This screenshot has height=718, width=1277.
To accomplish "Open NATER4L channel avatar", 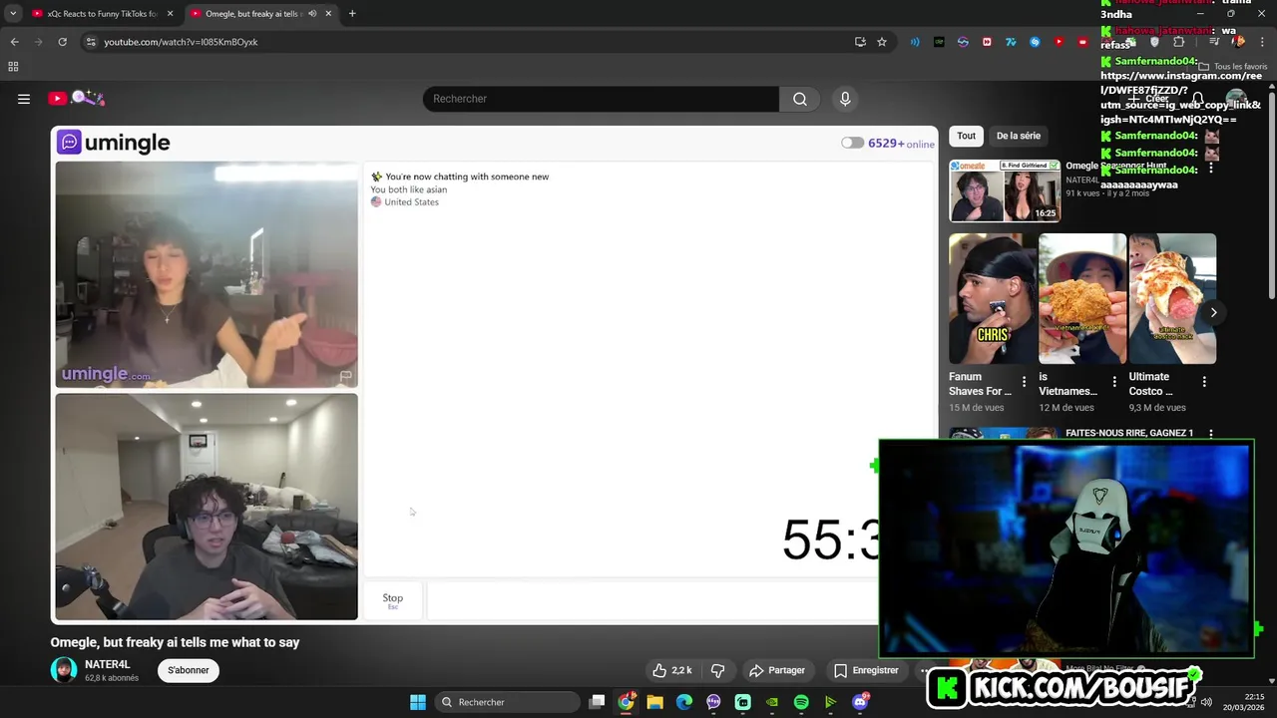I will pyautogui.click(x=64, y=670).
